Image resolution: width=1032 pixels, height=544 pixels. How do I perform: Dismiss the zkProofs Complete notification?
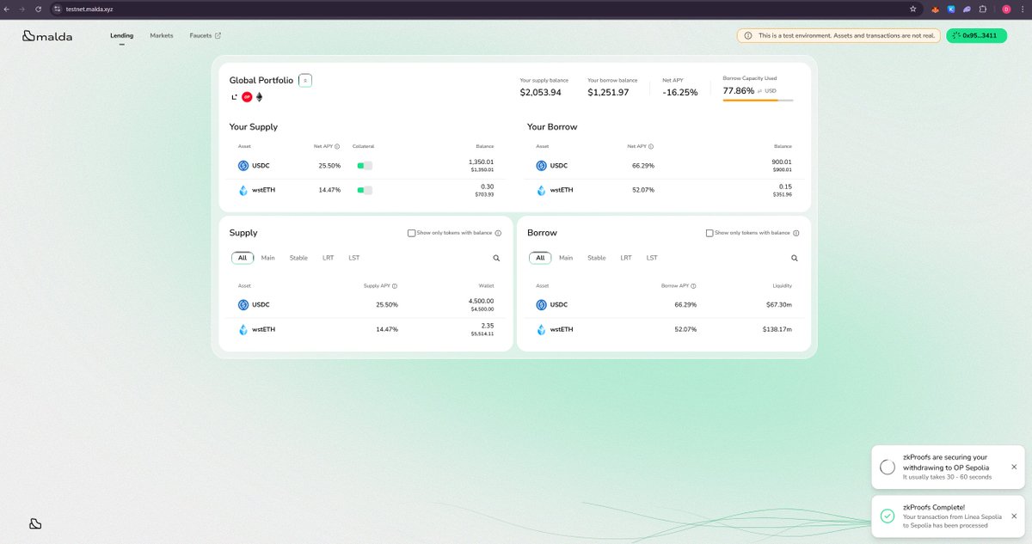click(1013, 516)
